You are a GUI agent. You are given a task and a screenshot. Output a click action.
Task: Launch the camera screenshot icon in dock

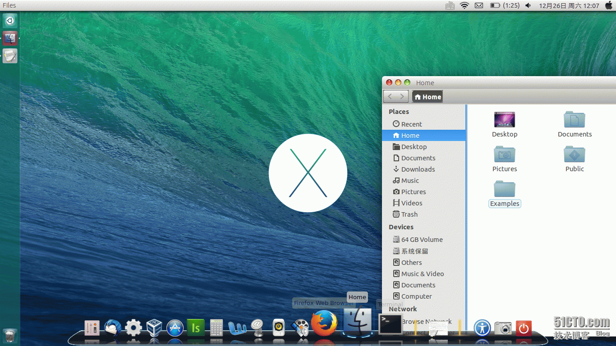click(503, 328)
